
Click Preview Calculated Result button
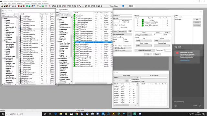145,50
